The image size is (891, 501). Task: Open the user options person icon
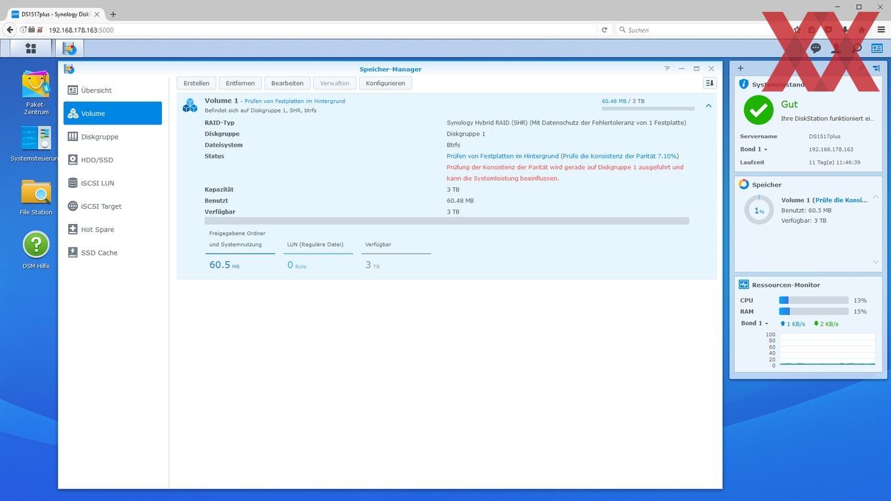point(836,48)
